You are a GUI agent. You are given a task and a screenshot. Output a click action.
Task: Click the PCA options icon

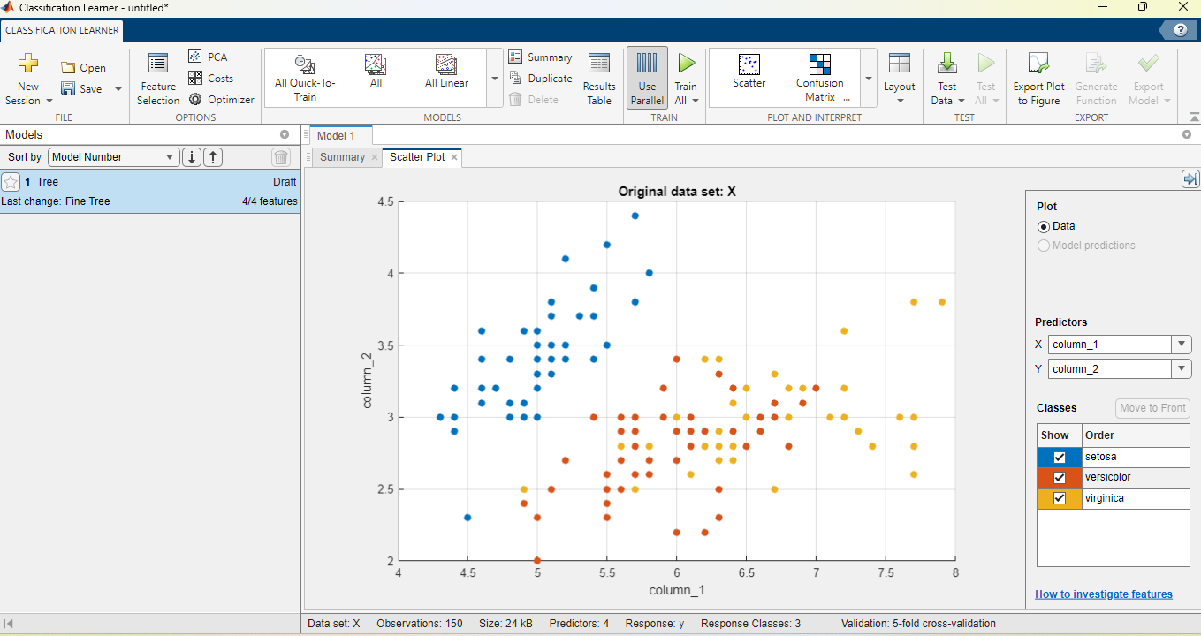[x=195, y=57]
